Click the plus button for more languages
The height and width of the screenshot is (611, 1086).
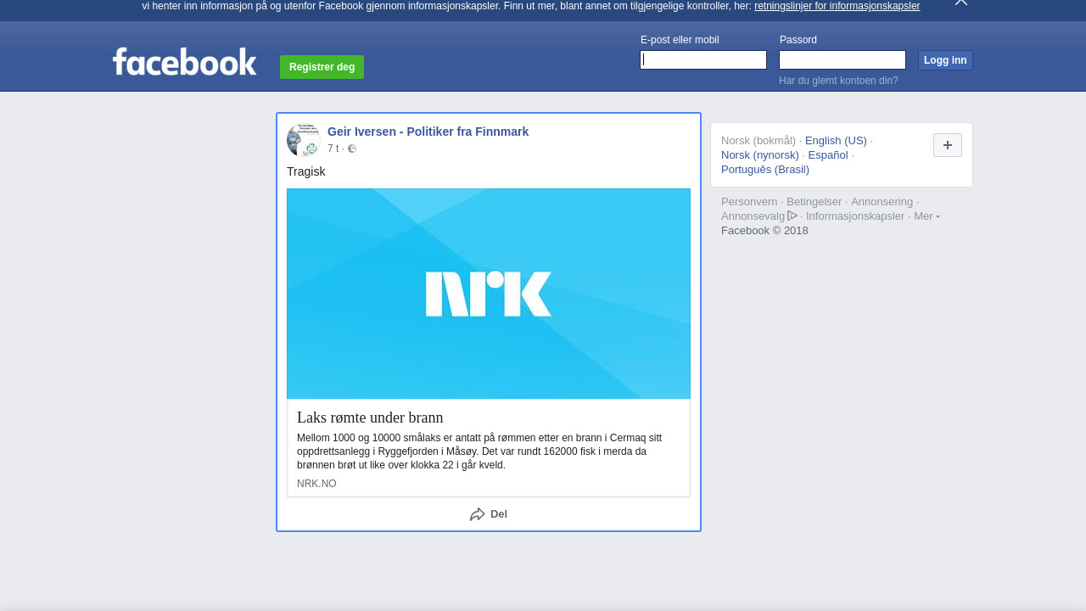(x=948, y=145)
